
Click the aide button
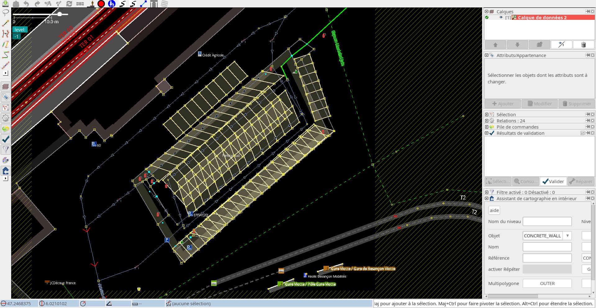494,210
